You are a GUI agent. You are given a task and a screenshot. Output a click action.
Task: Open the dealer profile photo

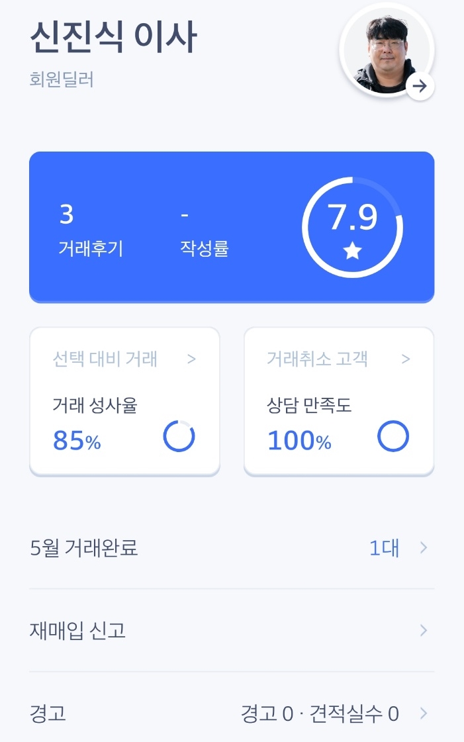[385, 50]
